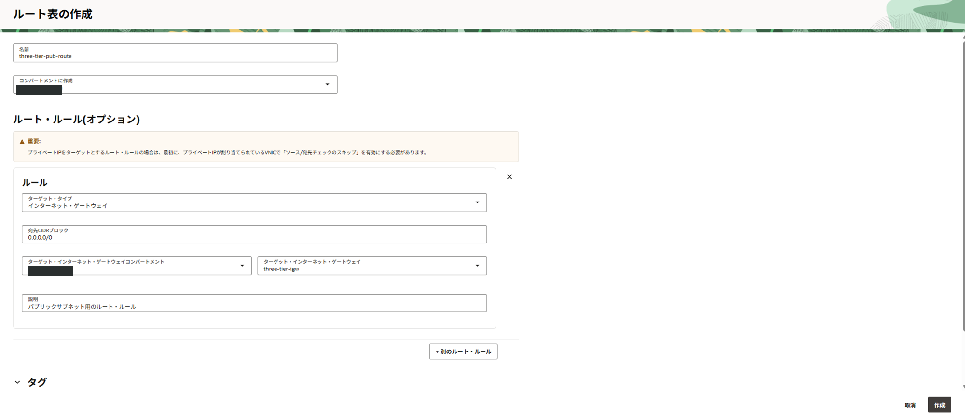Image resolution: width=965 pixels, height=418 pixels.
Task: Edit the 説明 description field
Action: (254, 303)
